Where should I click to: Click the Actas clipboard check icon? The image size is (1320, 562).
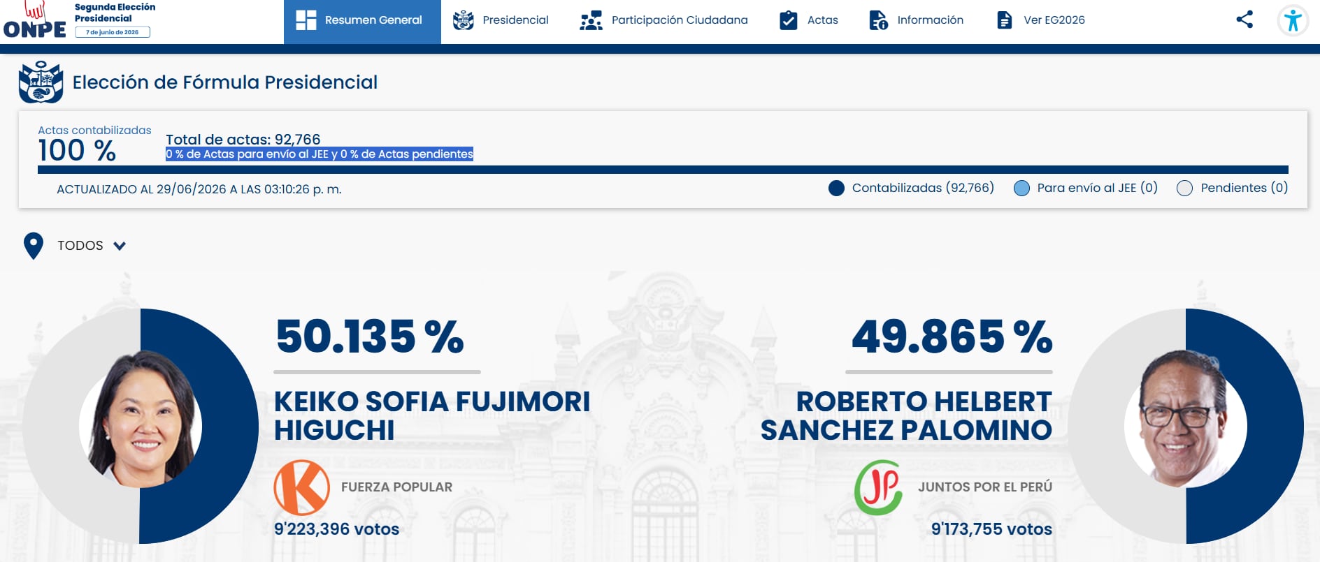[788, 20]
